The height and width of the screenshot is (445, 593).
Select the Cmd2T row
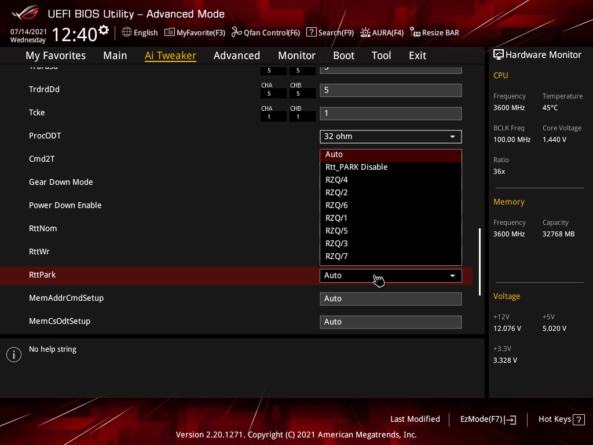coord(42,159)
